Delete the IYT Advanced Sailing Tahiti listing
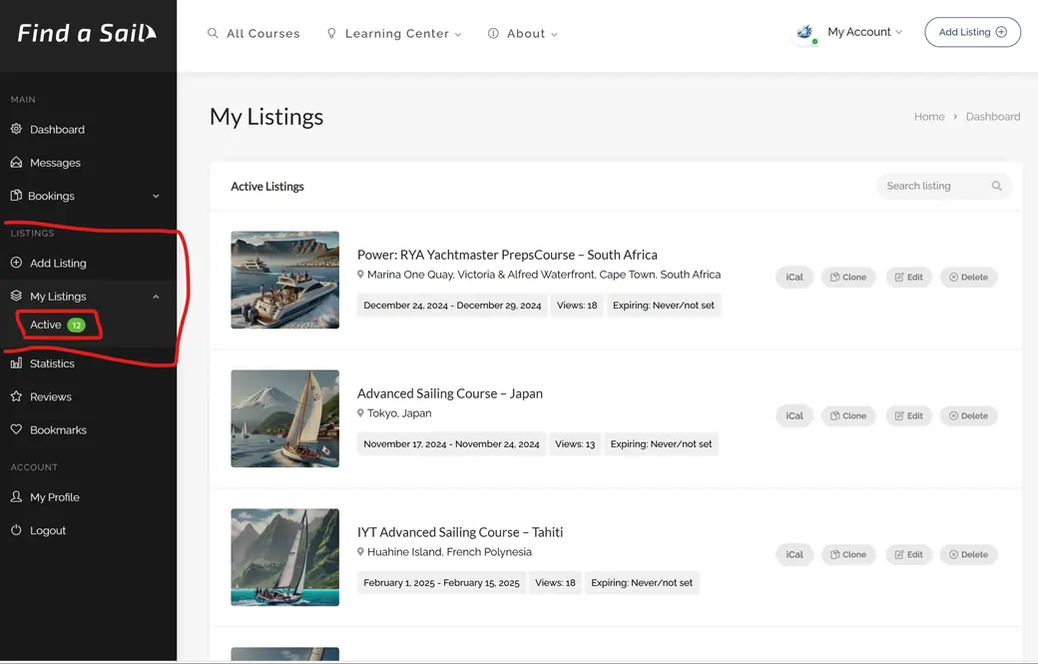 968,554
